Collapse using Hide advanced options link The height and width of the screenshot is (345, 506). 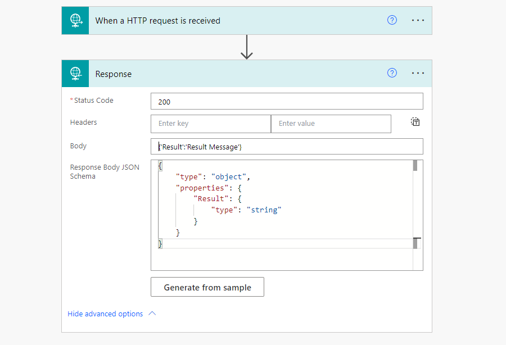[x=105, y=314]
